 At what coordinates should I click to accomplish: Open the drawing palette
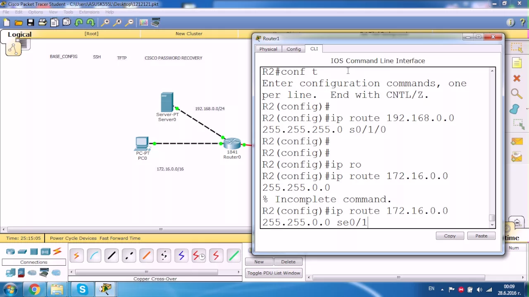click(144, 23)
